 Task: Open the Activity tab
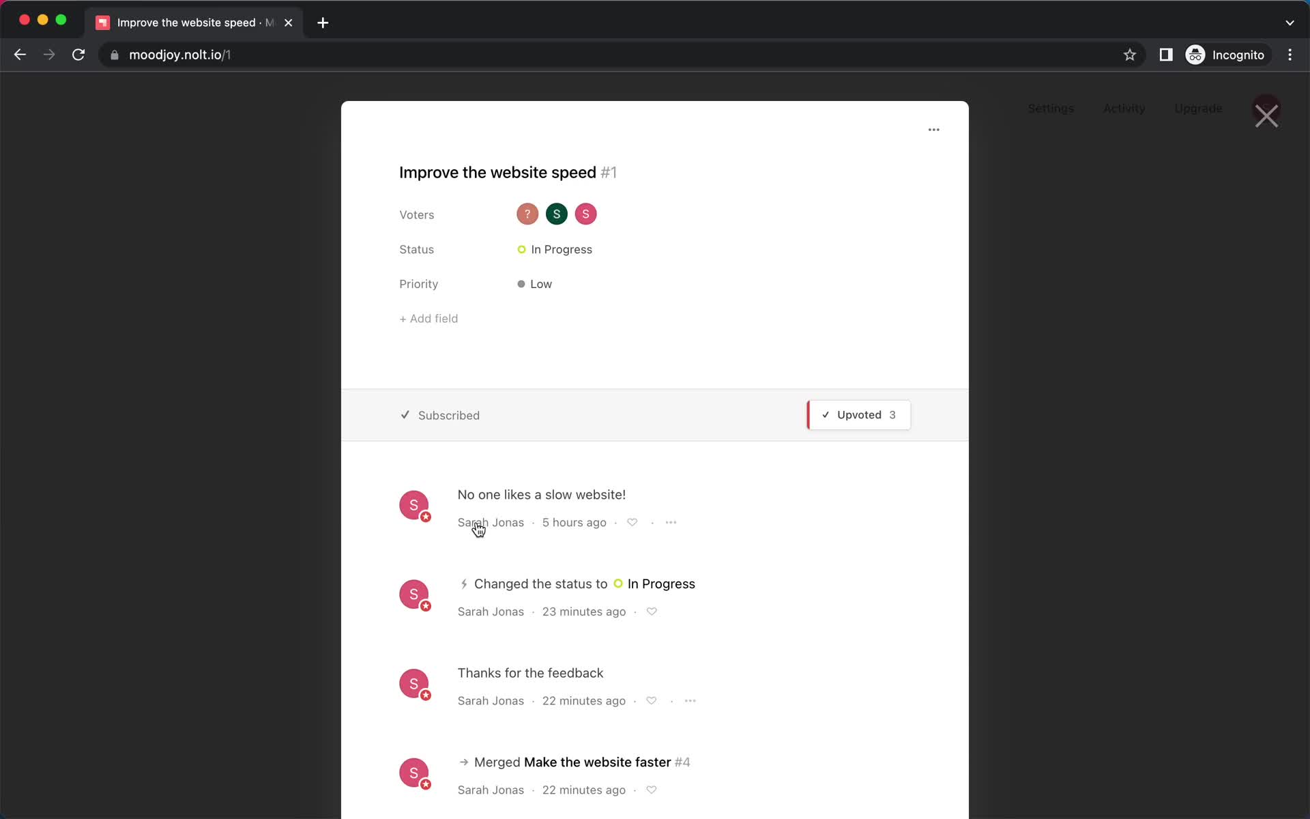(x=1124, y=108)
